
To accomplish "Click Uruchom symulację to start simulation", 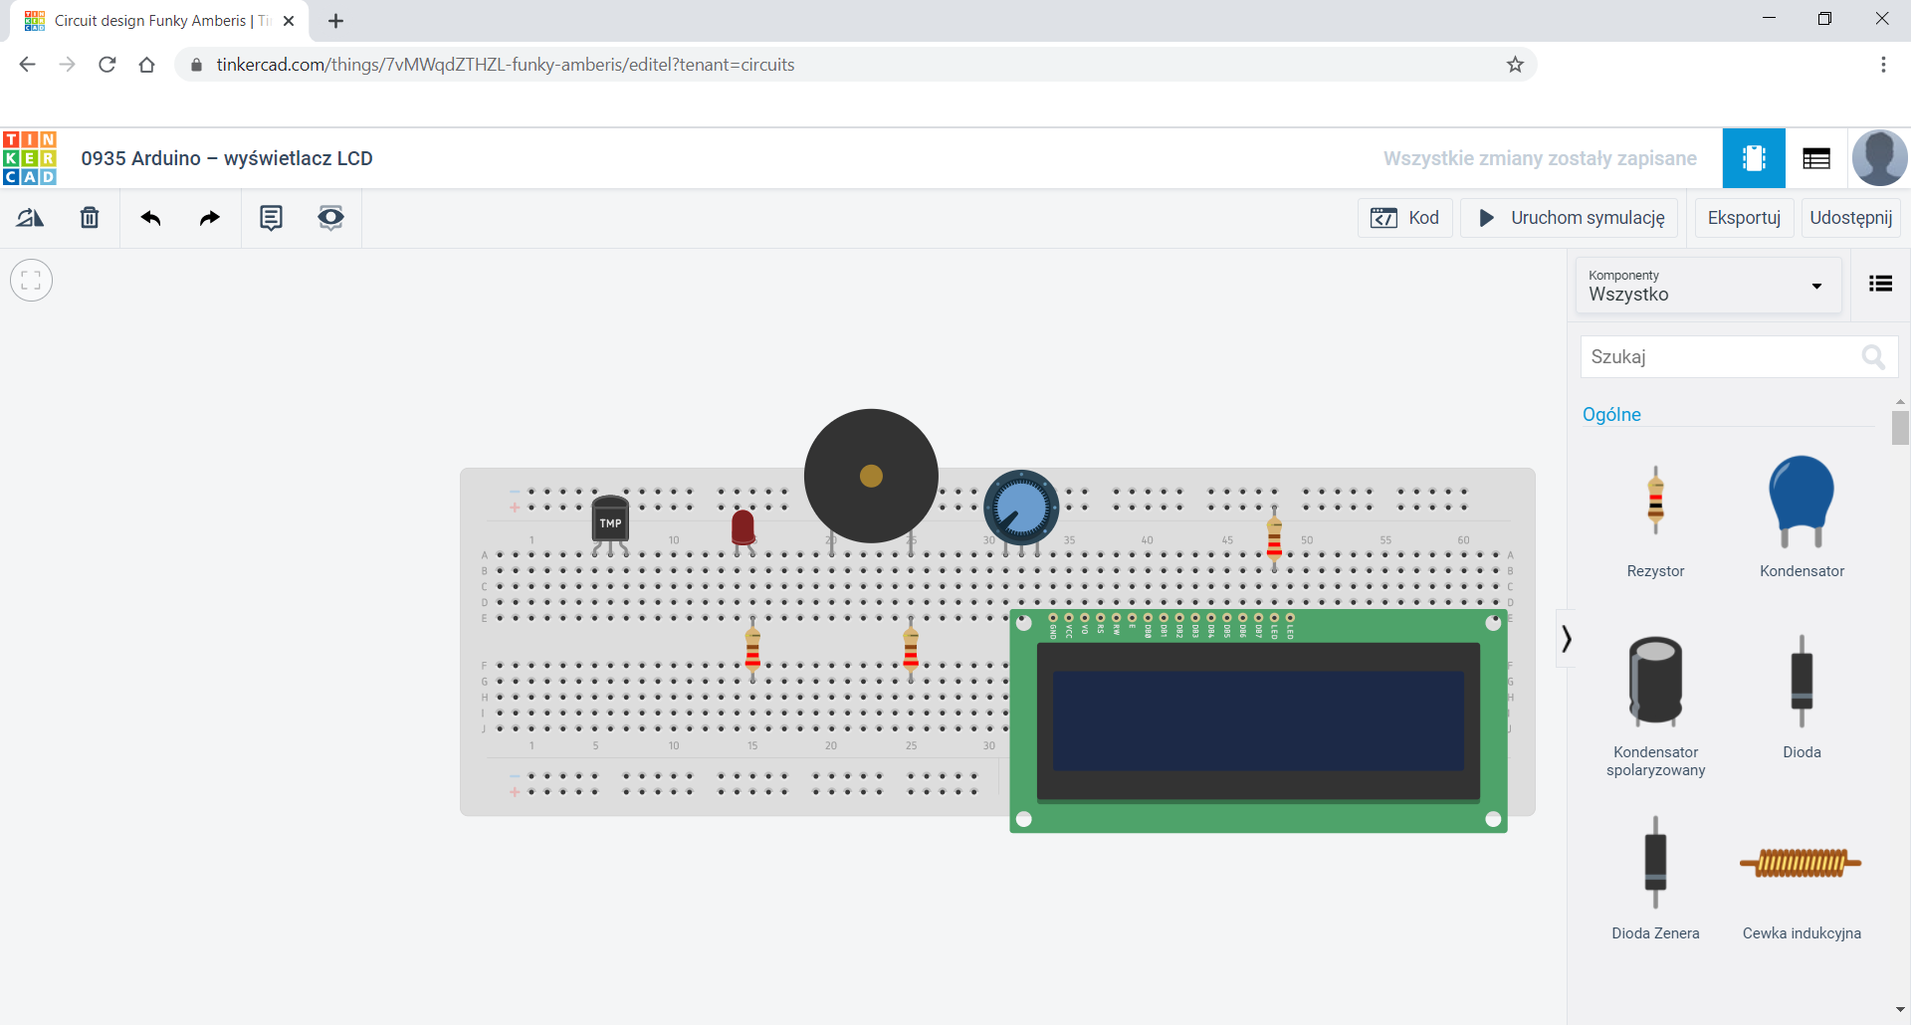I will tap(1570, 217).
